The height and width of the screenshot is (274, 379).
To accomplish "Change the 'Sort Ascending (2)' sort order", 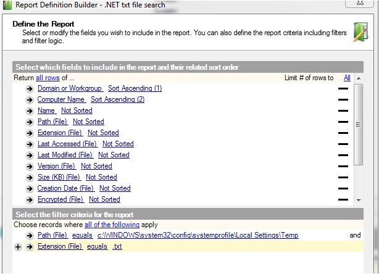I will pos(117,99).
